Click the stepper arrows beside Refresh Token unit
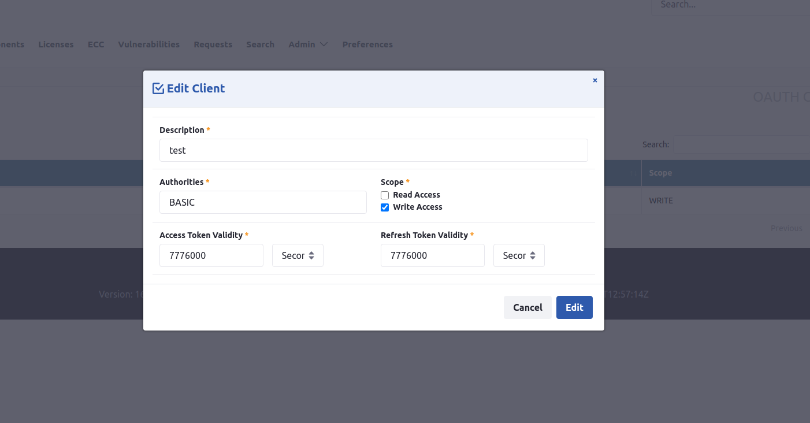This screenshot has height=423, width=810. click(x=534, y=255)
